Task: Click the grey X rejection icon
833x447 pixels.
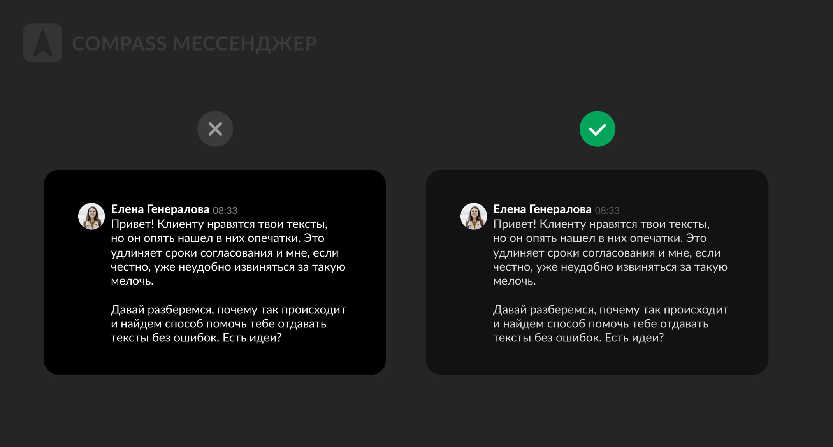Action: click(214, 129)
